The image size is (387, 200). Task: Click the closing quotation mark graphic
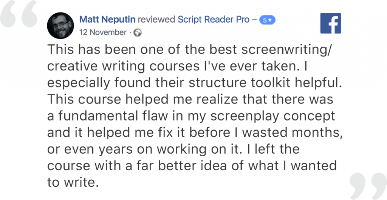pos(368,186)
